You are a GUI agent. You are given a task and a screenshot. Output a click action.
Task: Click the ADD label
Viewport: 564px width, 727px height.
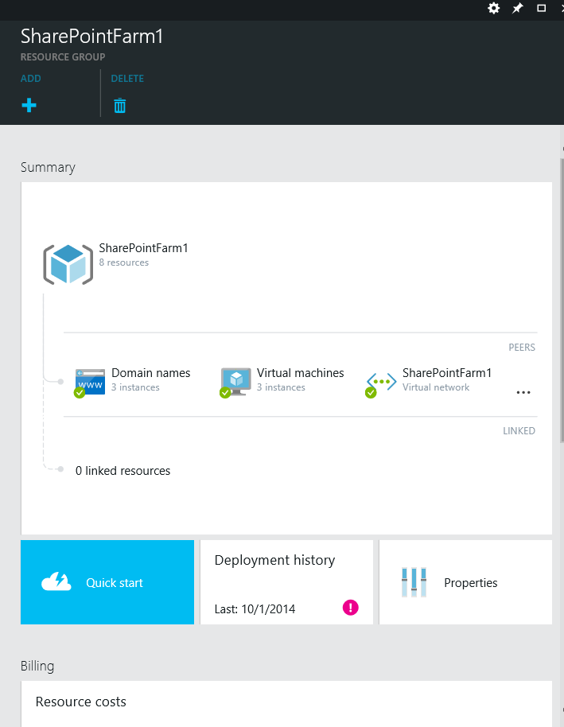tap(30, 79)
